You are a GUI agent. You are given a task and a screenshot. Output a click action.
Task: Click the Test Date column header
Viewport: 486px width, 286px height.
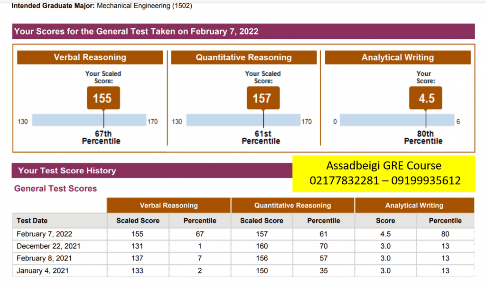tap(32, 221)
